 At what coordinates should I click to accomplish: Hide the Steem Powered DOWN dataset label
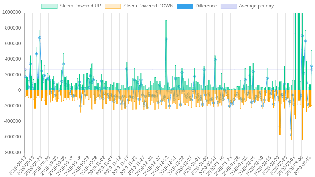(148, 6)
